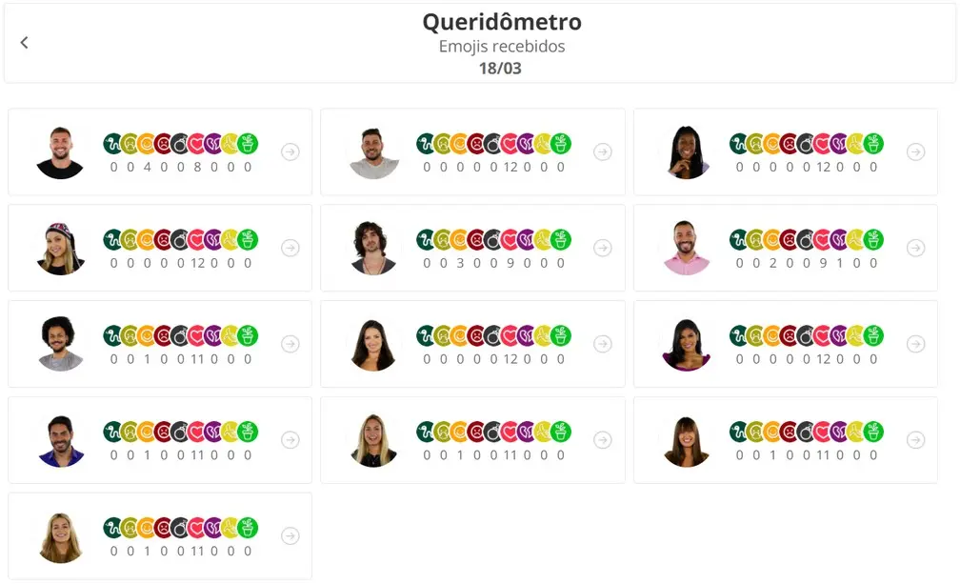Screen dimensions: 960x584
Task: Click the bottom-left participant's photo
Action: click(58, 535)
